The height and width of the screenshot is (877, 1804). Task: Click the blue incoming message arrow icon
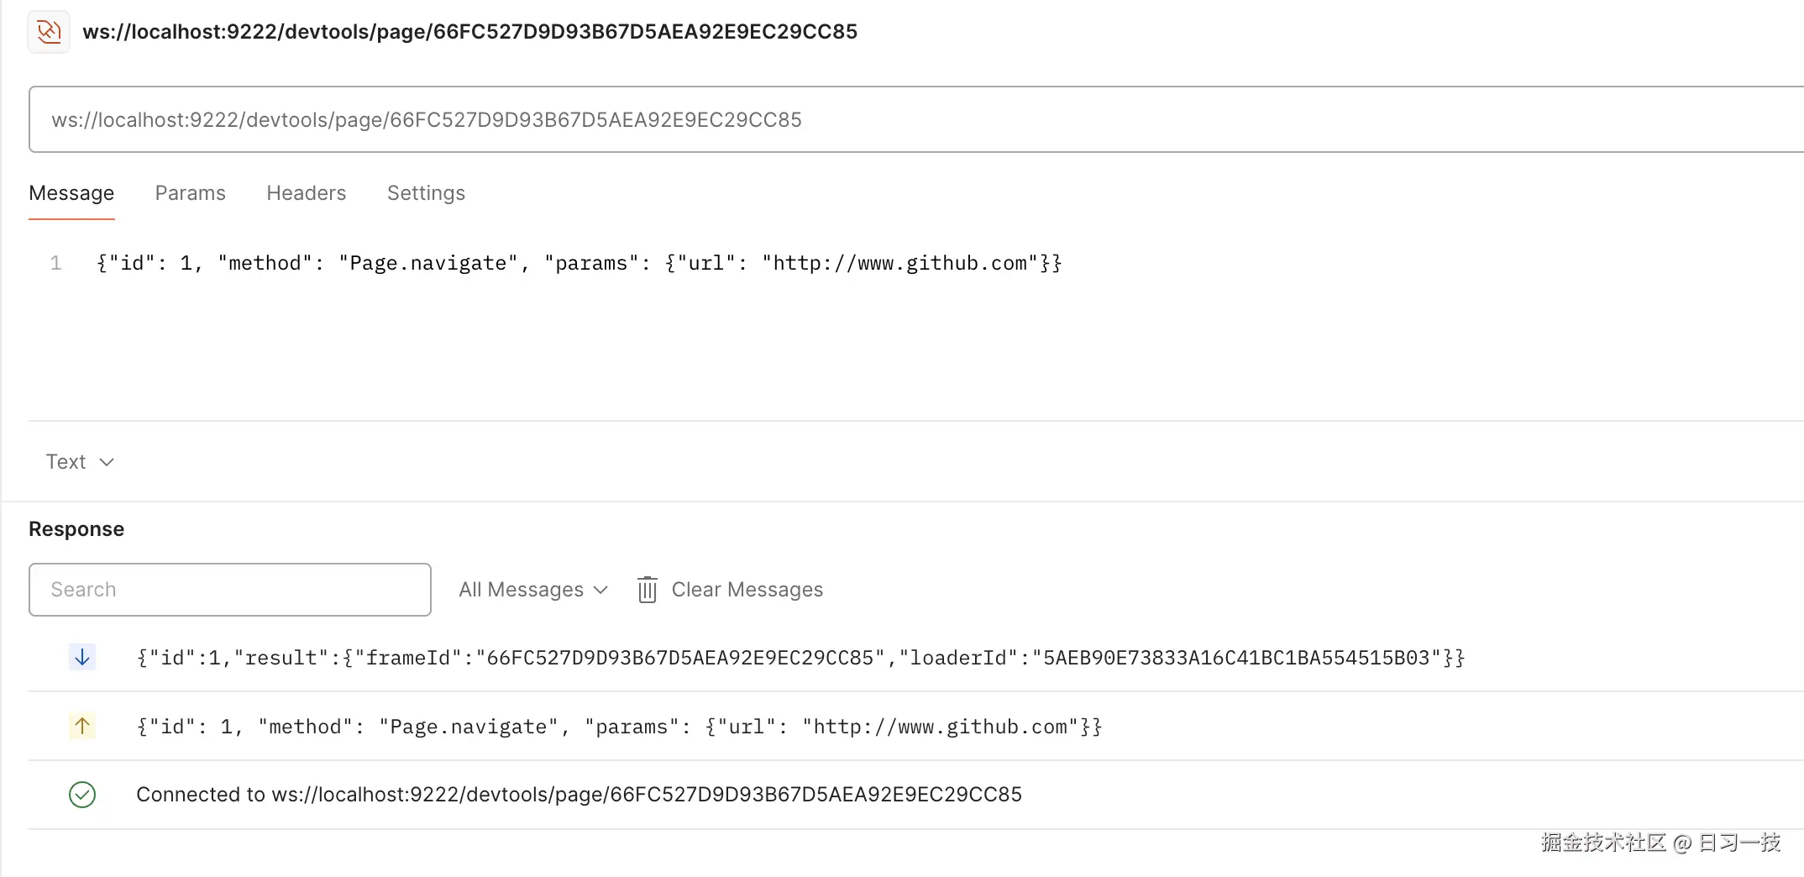[x=82, y=657]
